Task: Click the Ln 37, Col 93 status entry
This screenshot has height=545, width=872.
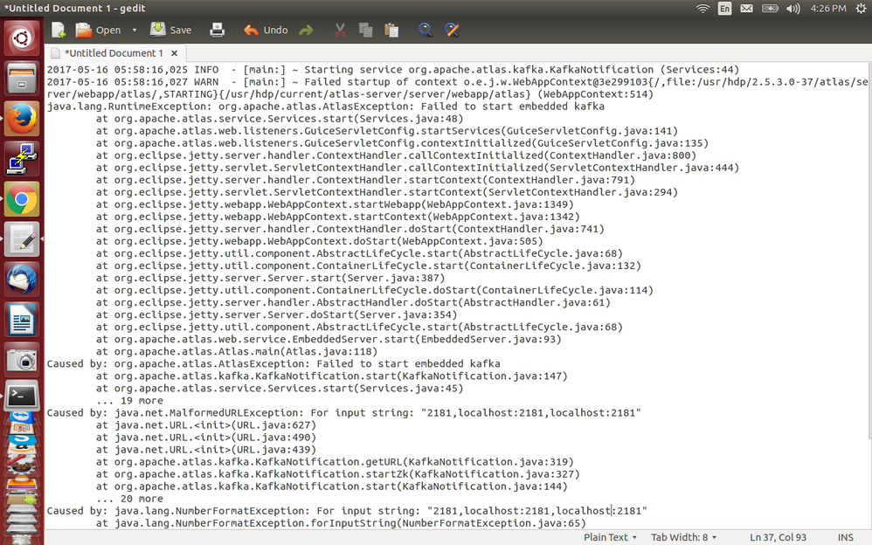Action: pos(778,537)
